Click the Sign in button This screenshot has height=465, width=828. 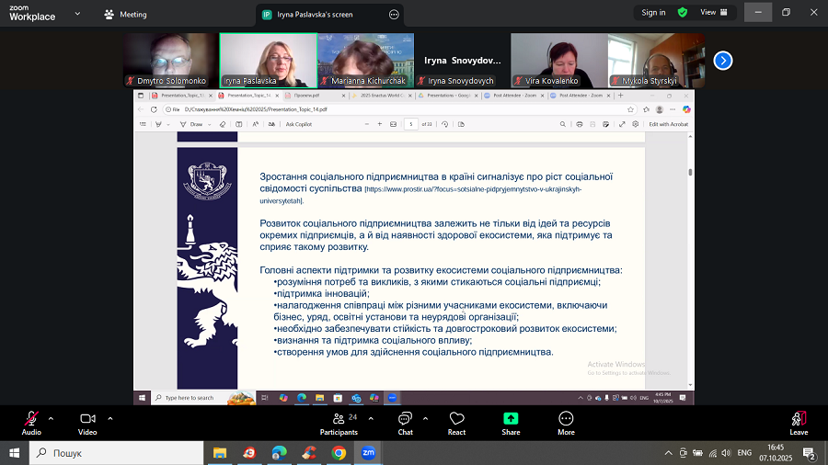pos(653,13)
